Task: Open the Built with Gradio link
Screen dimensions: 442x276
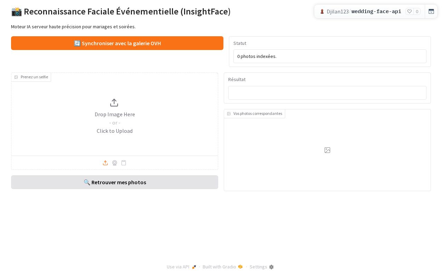Action: coord(223,267)
